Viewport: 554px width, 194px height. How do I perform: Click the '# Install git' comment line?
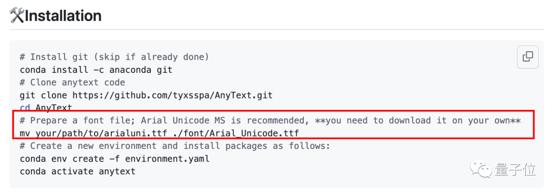(114, 57)
